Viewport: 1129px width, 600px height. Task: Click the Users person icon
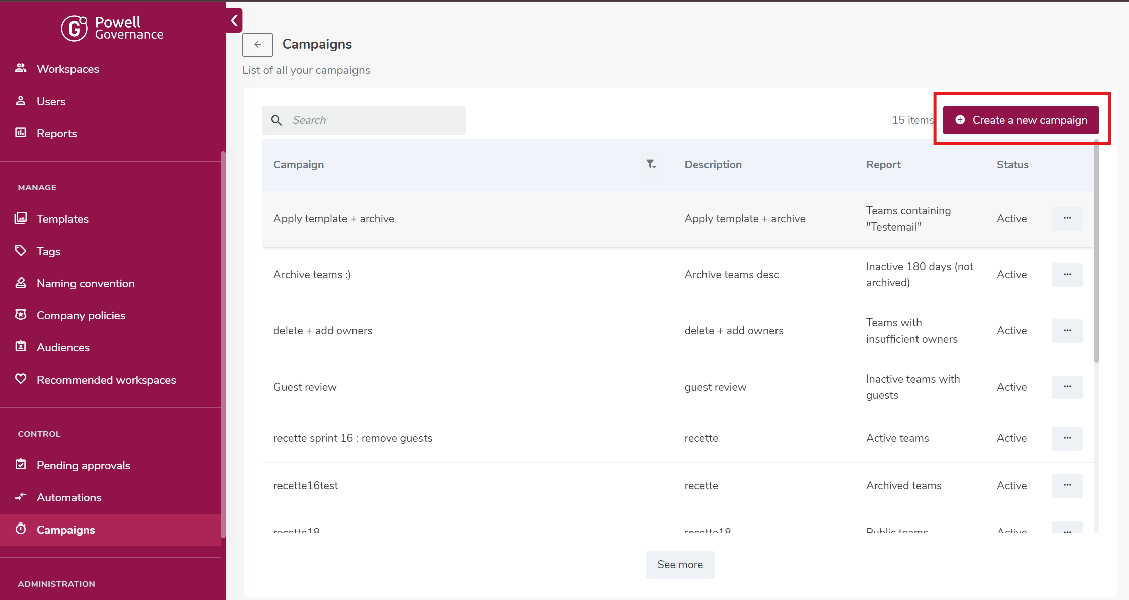21,101
